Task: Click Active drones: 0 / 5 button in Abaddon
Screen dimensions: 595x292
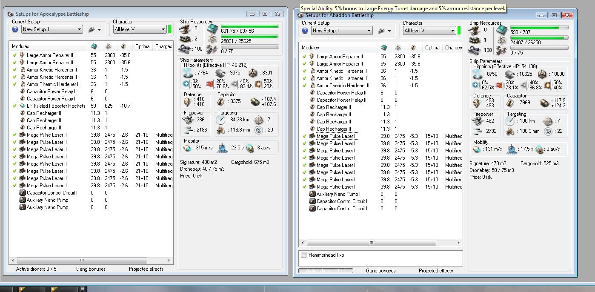Action: point(326,271)
